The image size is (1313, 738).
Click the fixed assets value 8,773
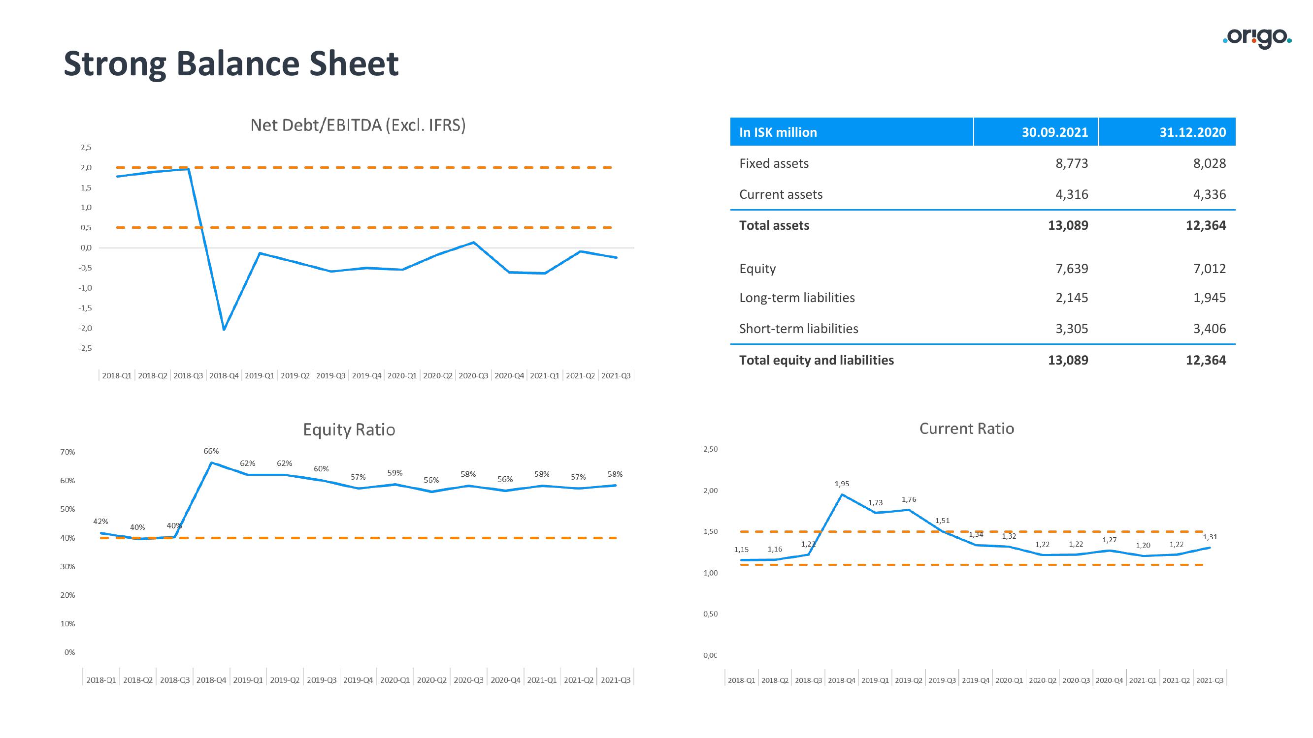(x=1071, y=163)
